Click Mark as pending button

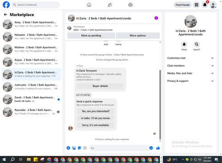coord(91,36)
